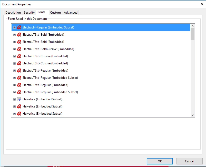Select Helvetica row text beside TrueType icon
Screen dimensions: 206x167
click(42, 99)
